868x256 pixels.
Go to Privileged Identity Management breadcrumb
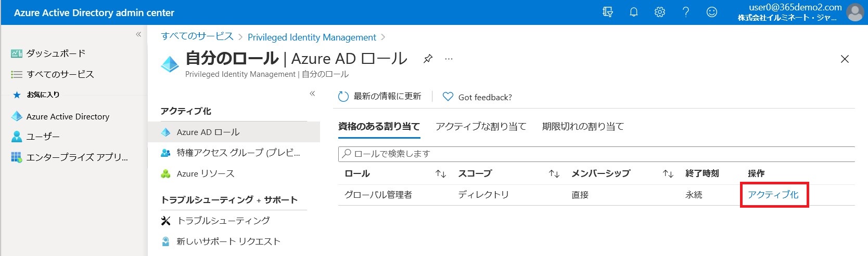[x=312, y=37]
